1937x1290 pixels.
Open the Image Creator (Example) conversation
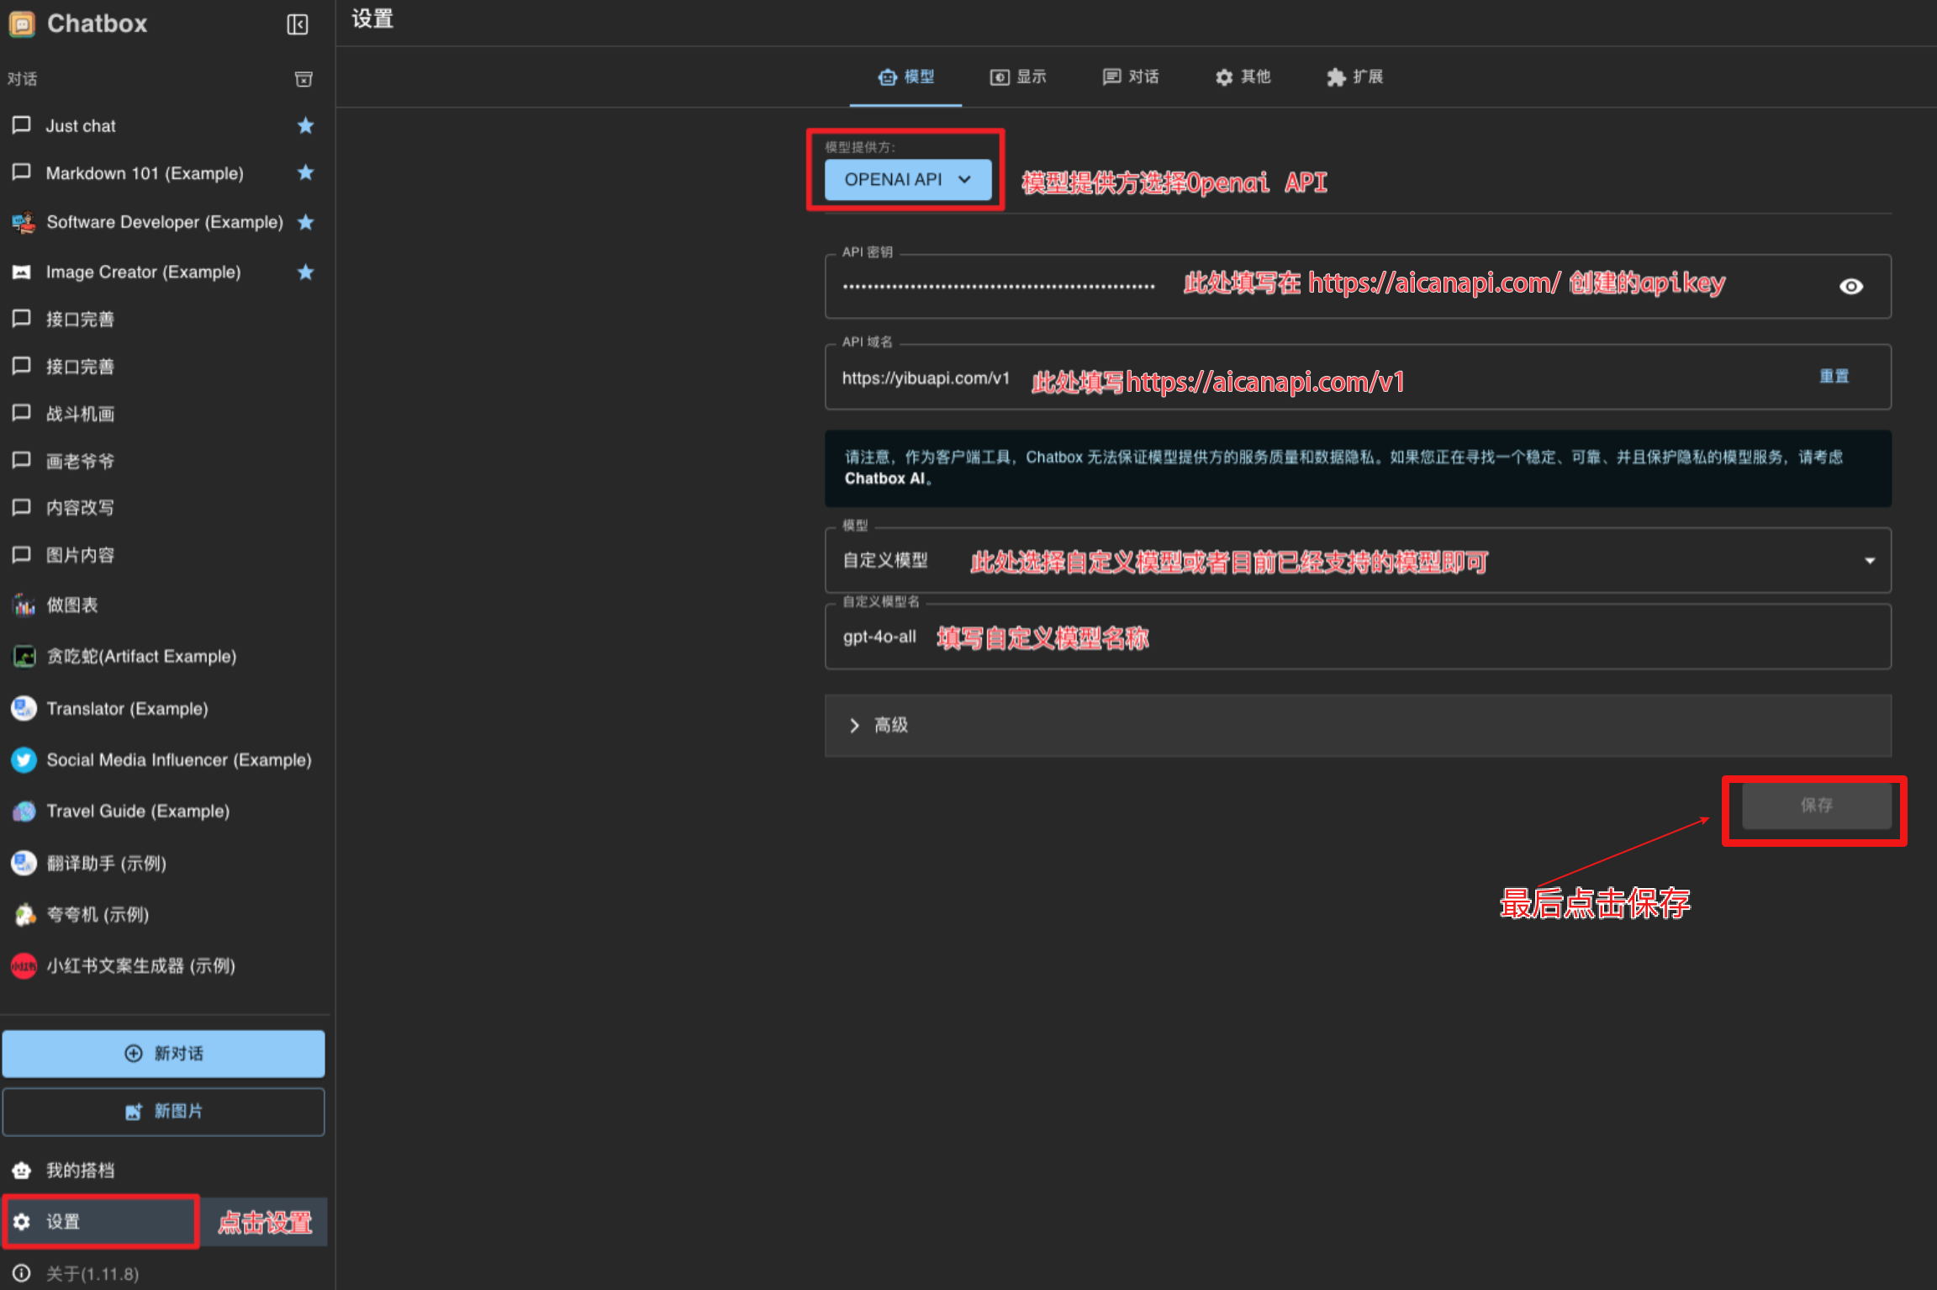143,272
